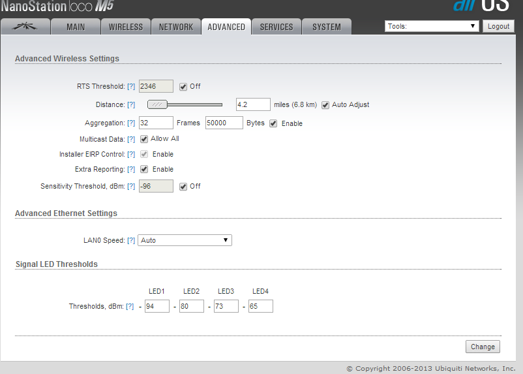The height and width of the screenshot is (374, 523).
Task: Click the Sensitivity Threshold value field
Action: click(156, 186)
